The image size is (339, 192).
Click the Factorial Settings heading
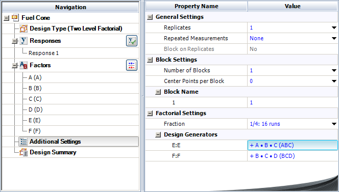[181, 113]
